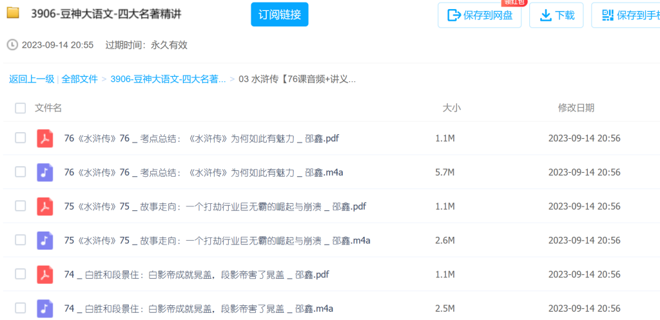Click the 2.6M size value
Viewport: 660px width, 320px height.
(445, 241)
